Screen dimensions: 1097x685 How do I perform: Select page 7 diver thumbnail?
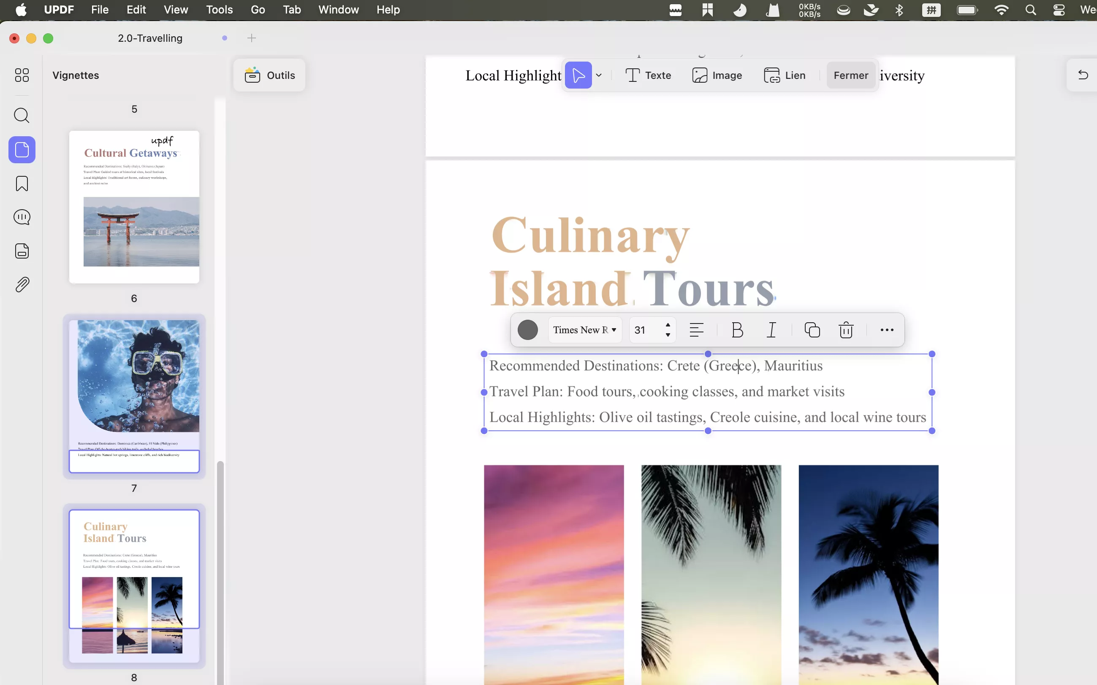point(134,396)
